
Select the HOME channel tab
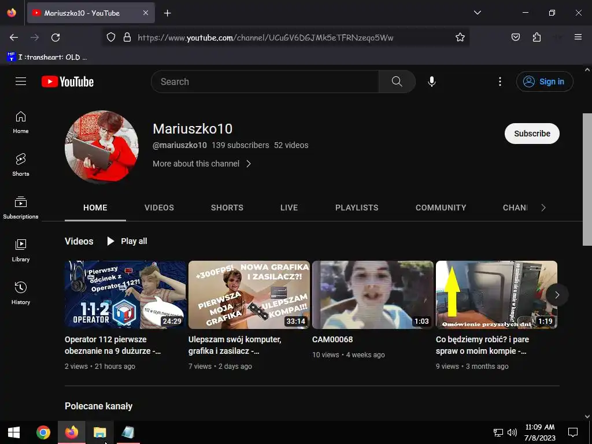[95, 208]
